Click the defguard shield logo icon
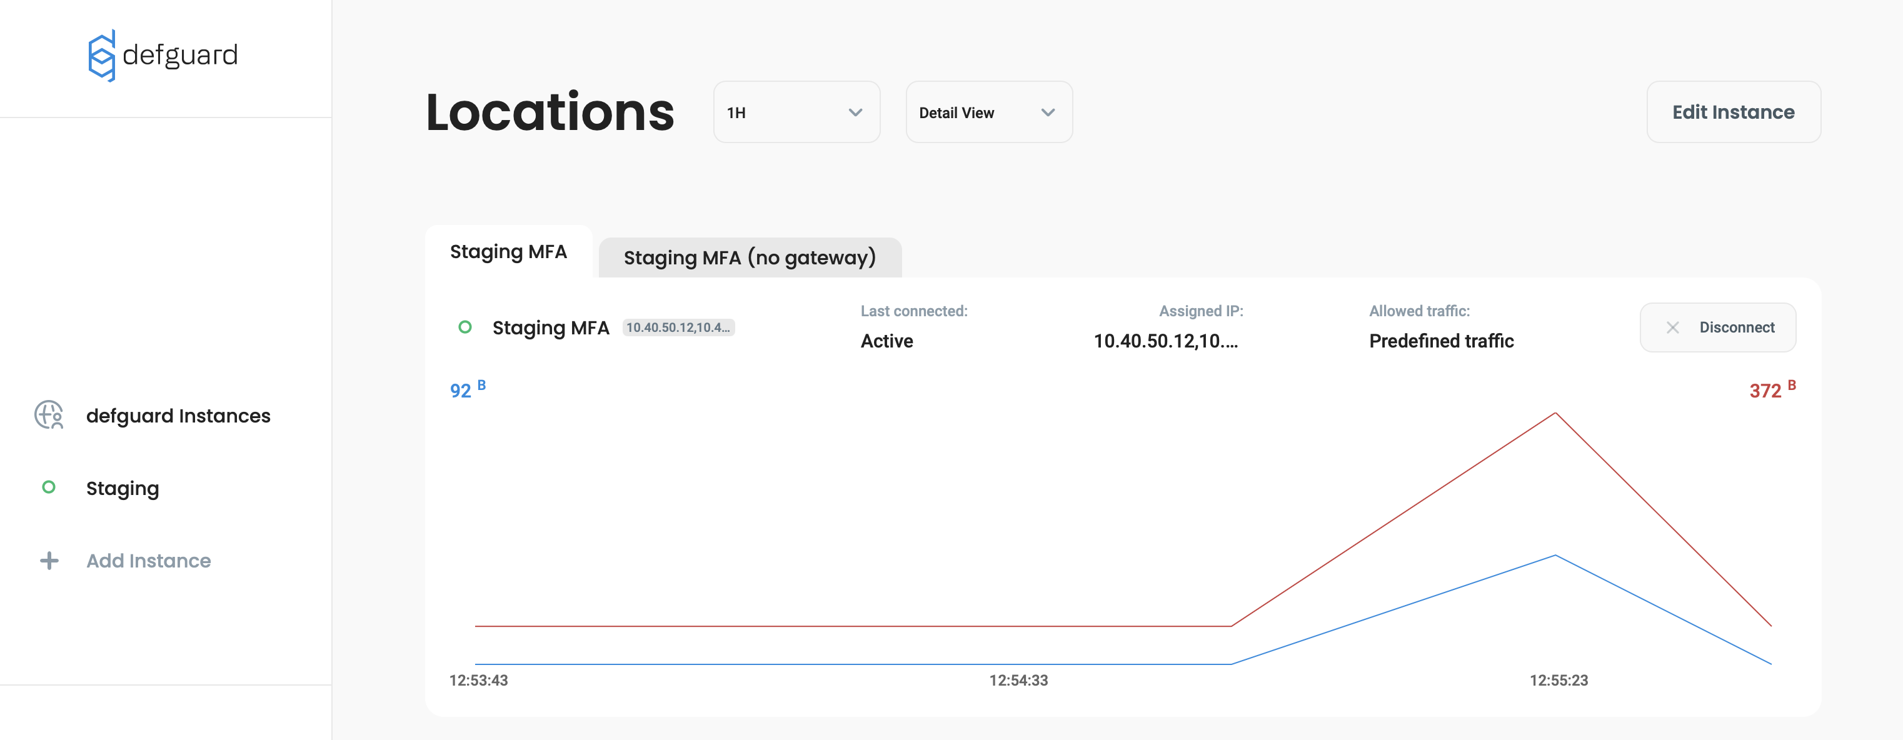 tap(101, 56)
